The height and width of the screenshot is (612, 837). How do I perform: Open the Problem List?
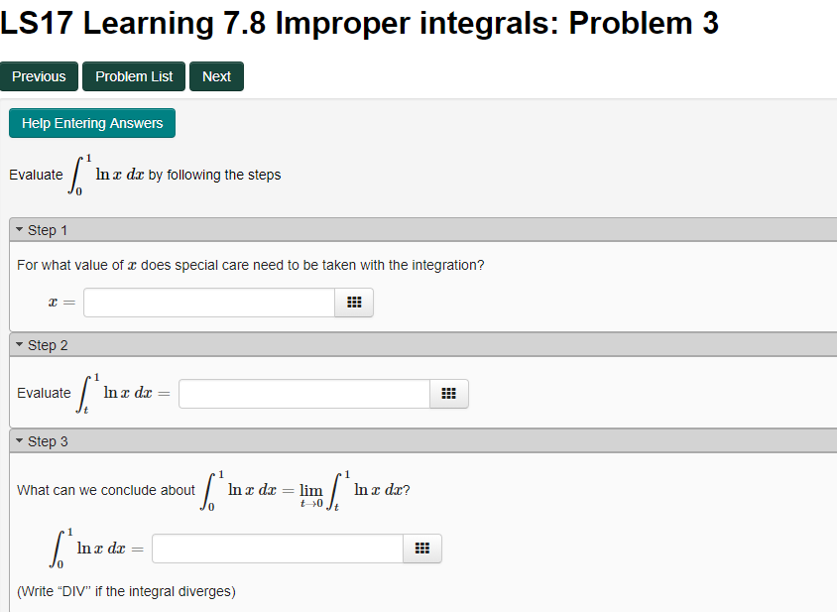(x=133, y=75)
